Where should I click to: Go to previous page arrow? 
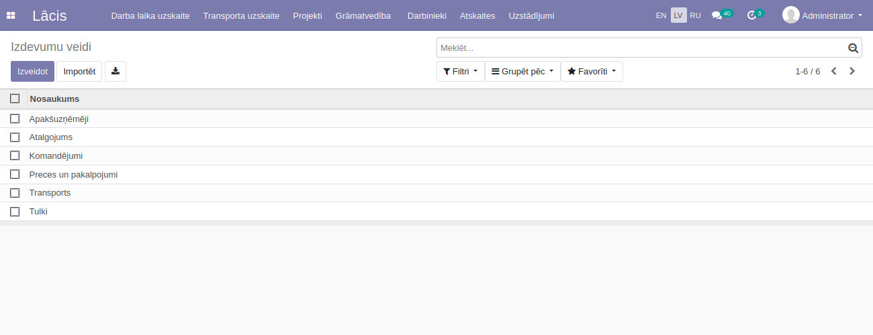(834, 71)
